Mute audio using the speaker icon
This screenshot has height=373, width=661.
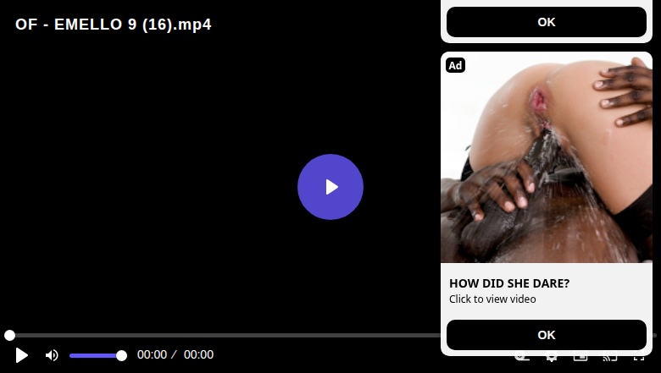[x=52, y=355]
